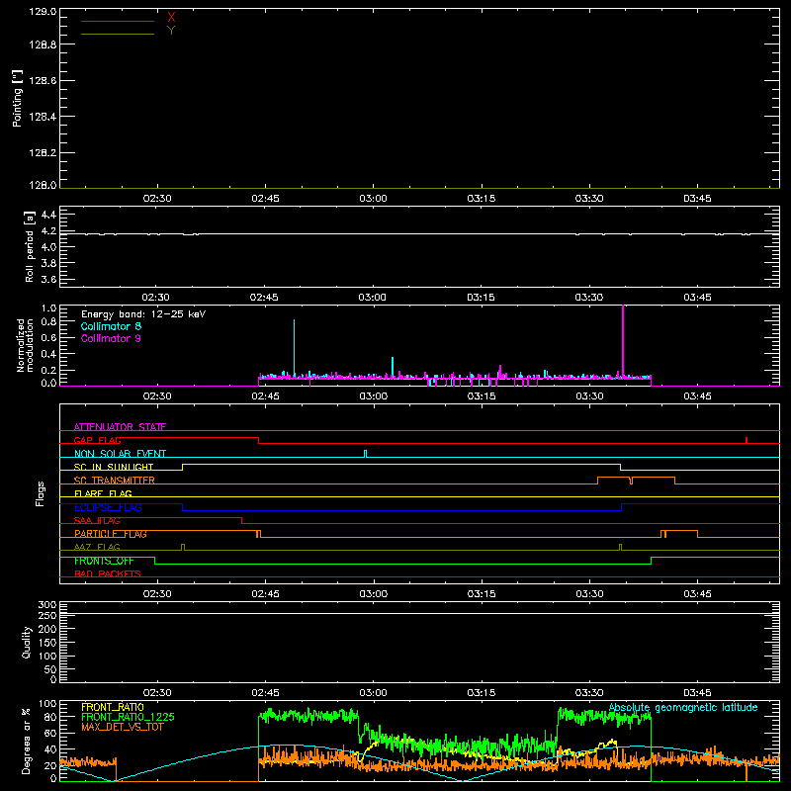This screenshot has height=791, width=791.
Task: Select "Energy band: 12-25 keV" text
Action: (x=143, y=314)
